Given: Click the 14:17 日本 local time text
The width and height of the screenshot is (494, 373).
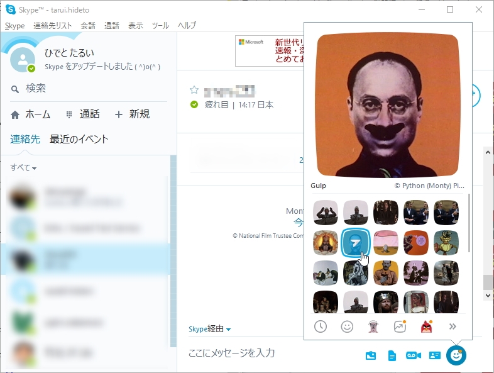Looking at the screenshot, I should (x=256, y=104).
